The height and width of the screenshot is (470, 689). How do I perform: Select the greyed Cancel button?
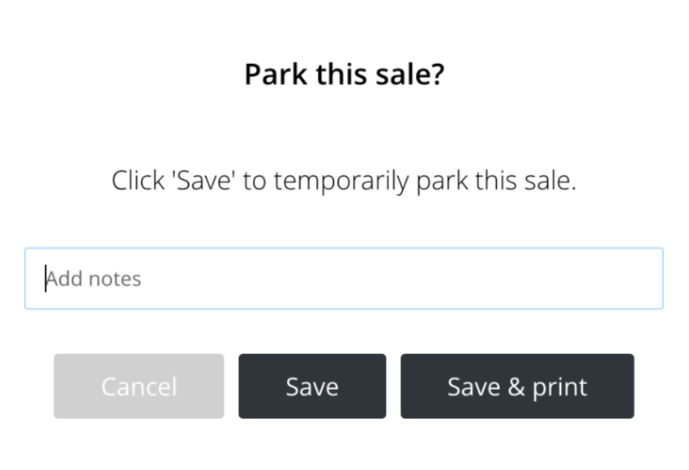139,386
